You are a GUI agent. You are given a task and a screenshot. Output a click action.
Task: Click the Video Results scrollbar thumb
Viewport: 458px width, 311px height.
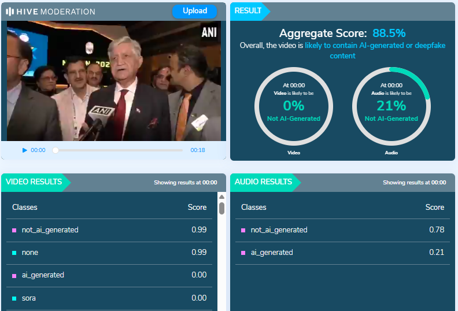221,208
